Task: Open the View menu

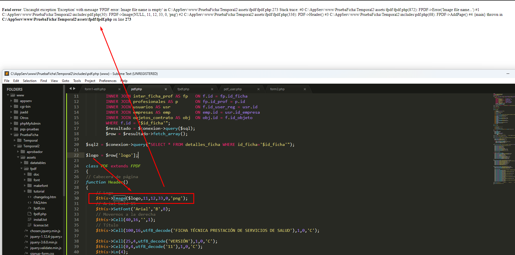Action: pos(54,81)
